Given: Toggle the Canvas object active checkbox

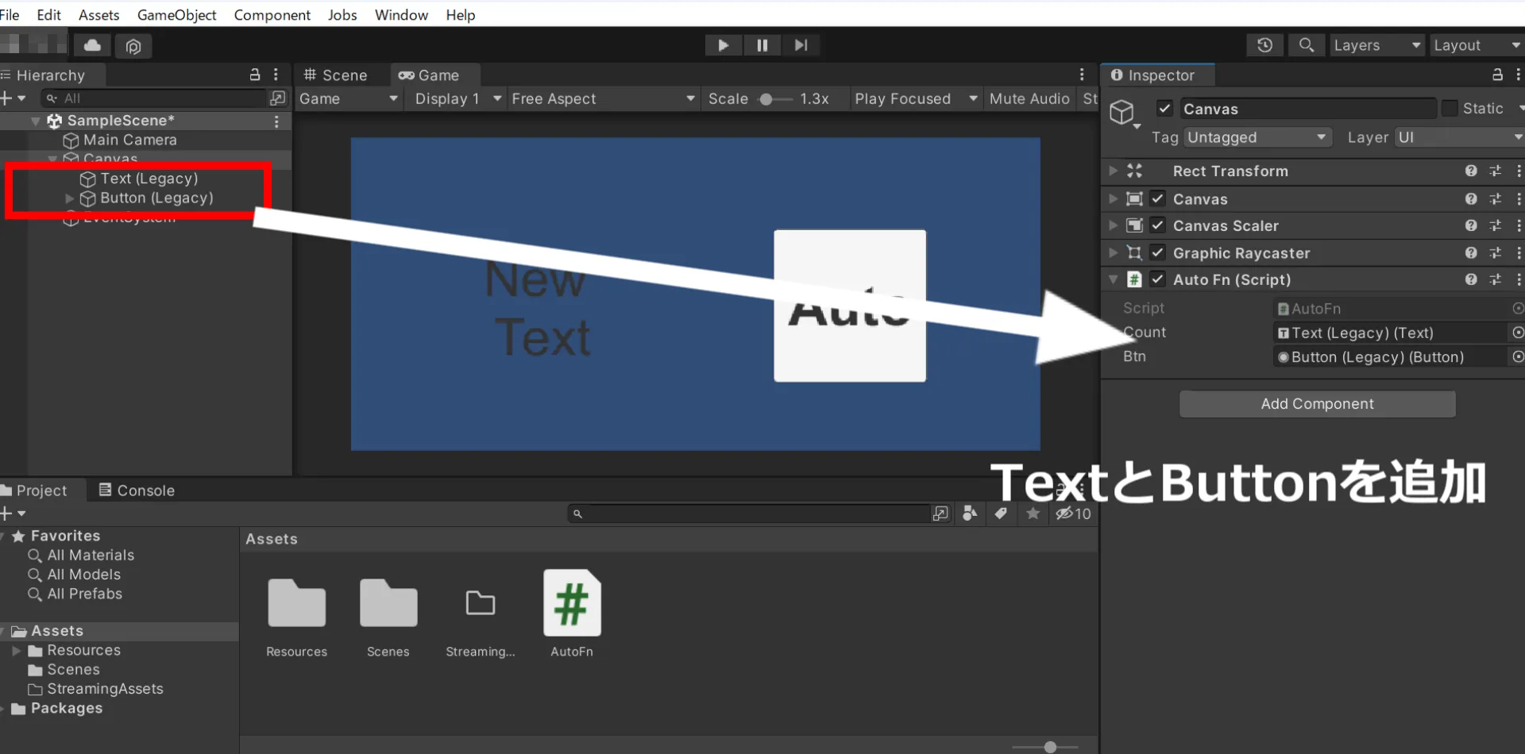Looking at the screenshot, I should [1164, 109].
